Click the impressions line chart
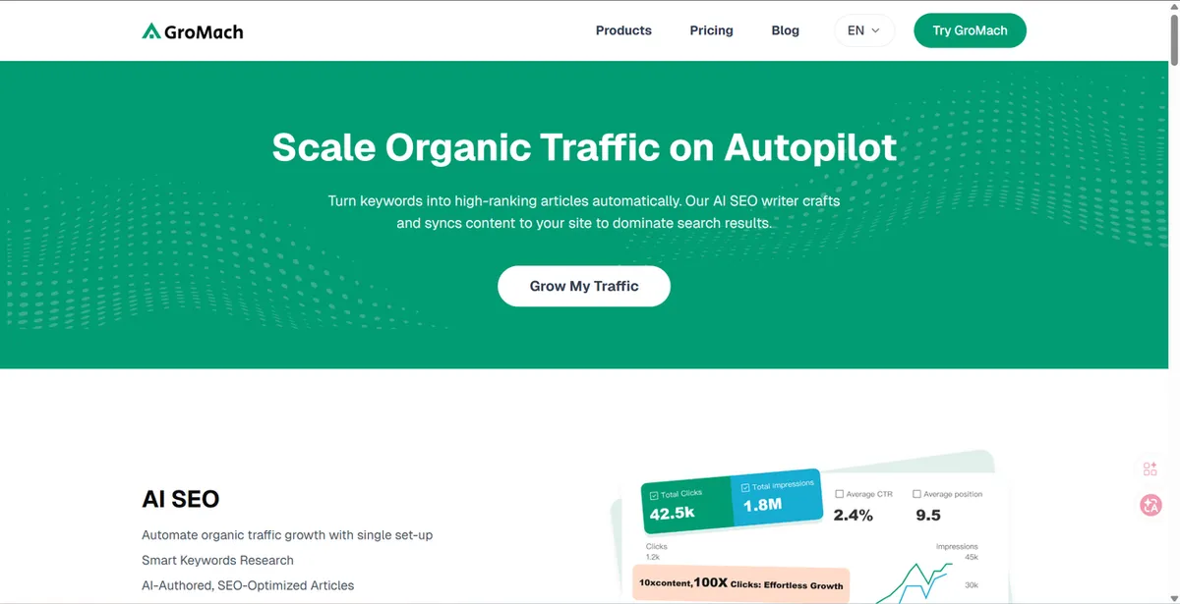This screenshot has height=604, width=1180. tap(914, 581)
